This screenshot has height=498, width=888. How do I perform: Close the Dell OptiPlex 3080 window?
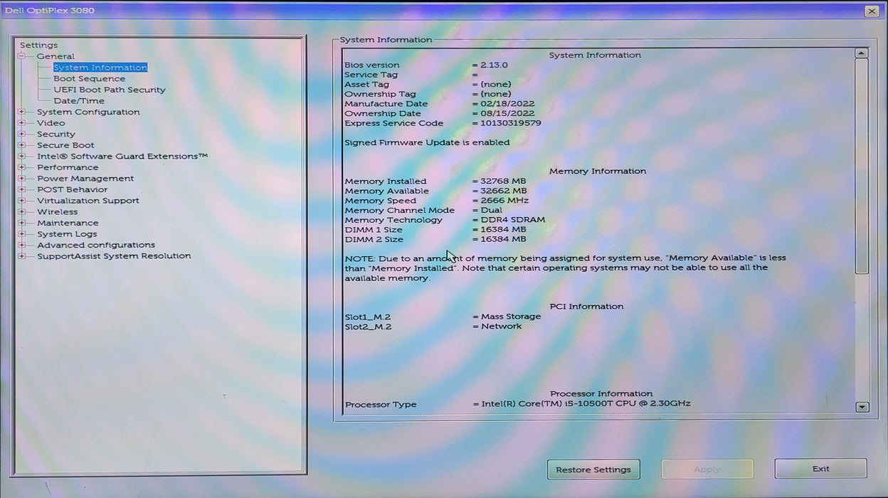(872, 11)
